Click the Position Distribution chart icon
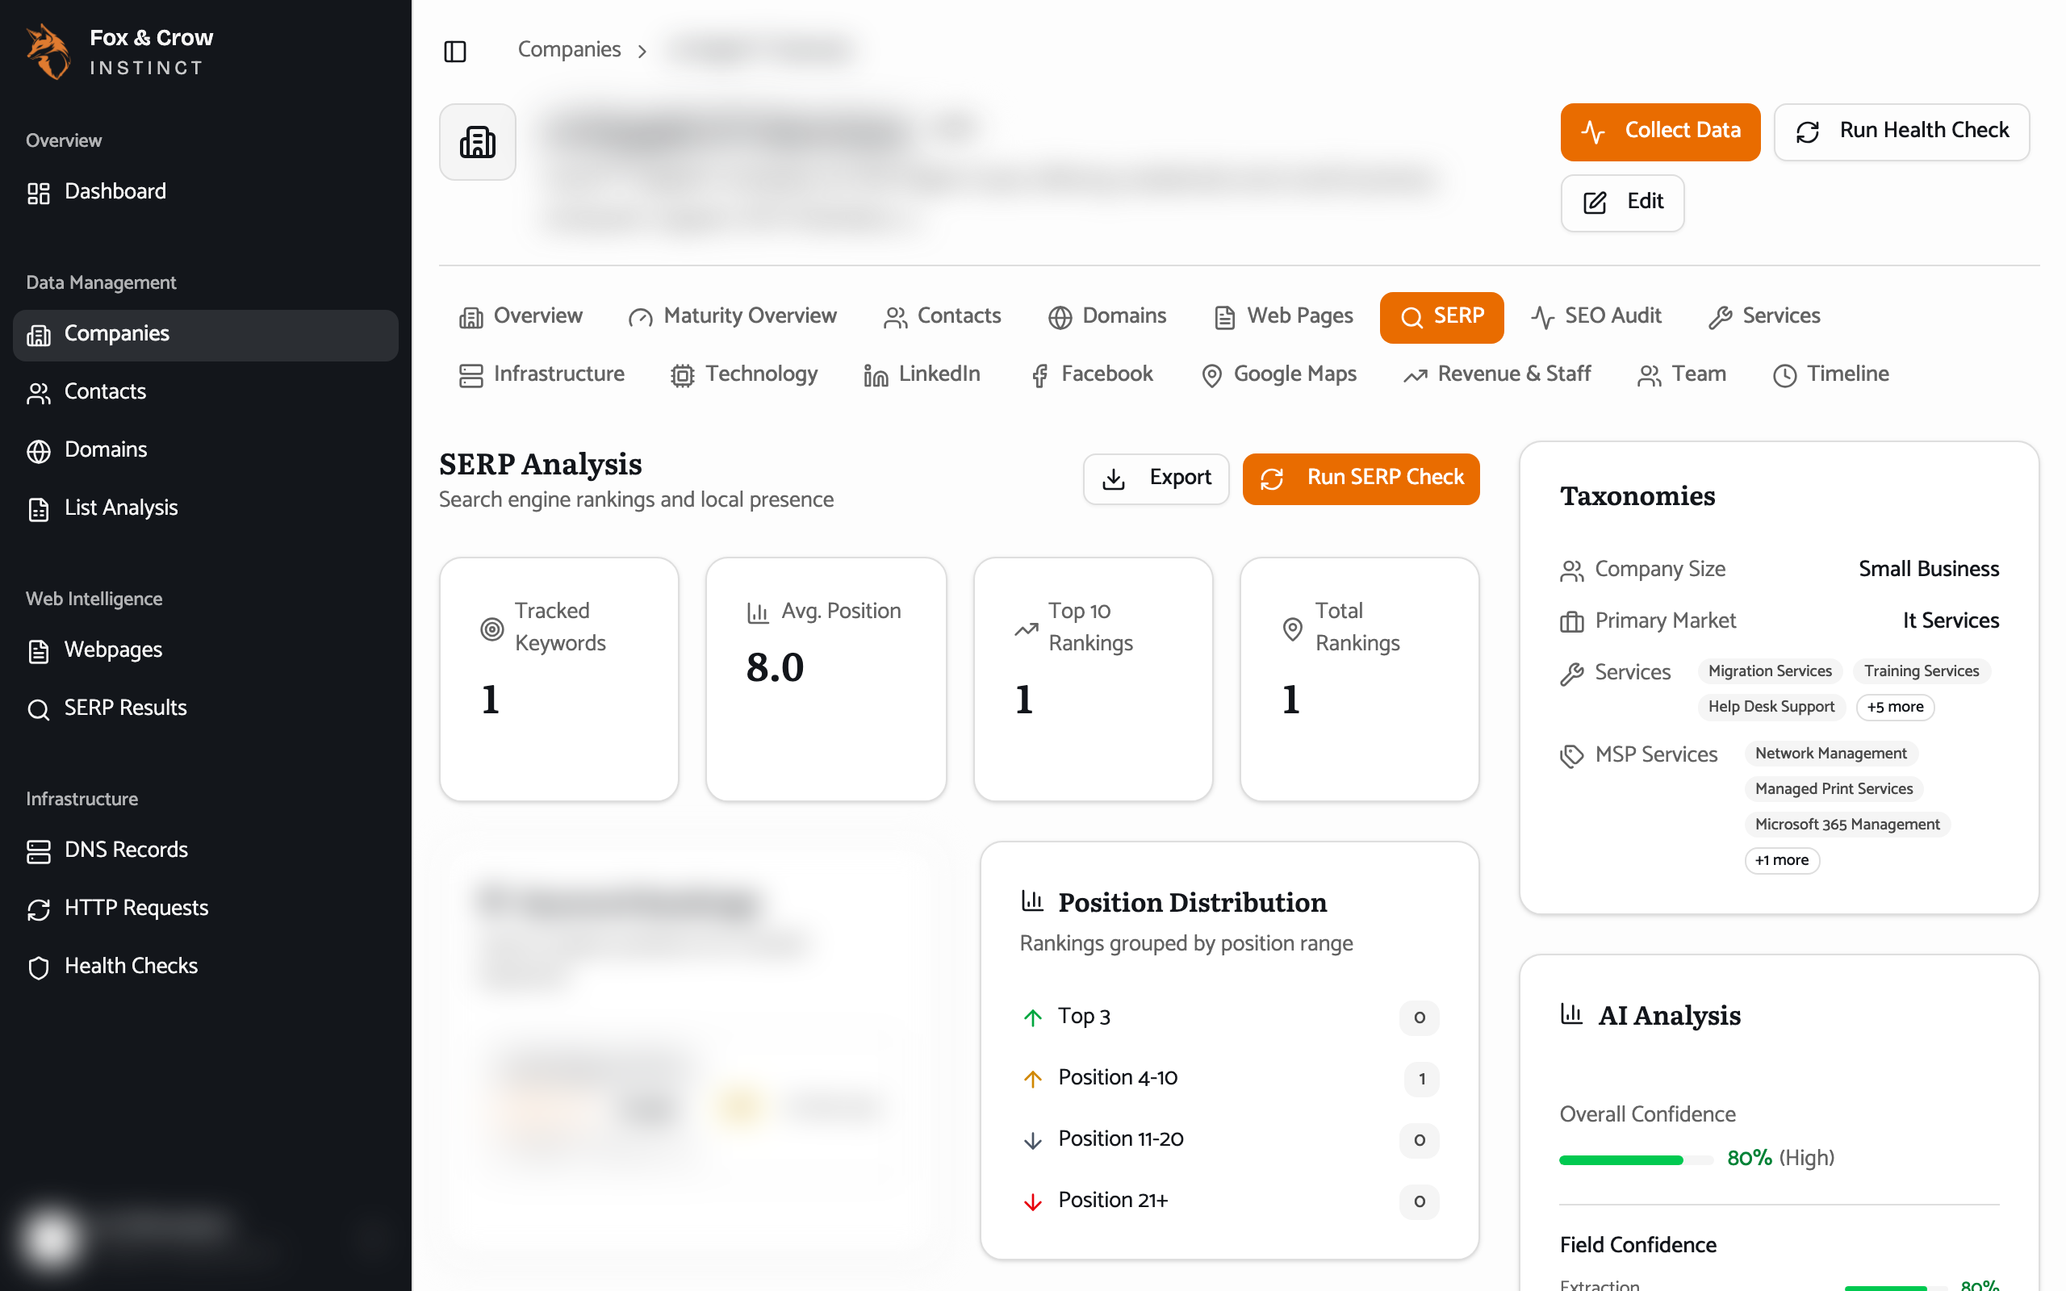Image resolution: width=2066 pixels, height=1291 pixels. pyautogui.click(x=1033, y=900)
